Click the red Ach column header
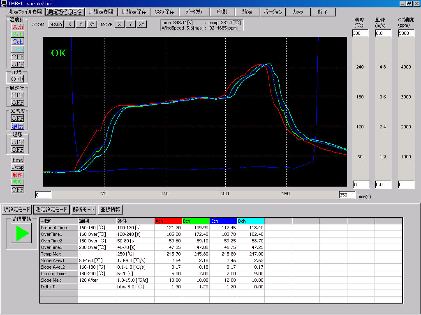 [x=168, y=221]
